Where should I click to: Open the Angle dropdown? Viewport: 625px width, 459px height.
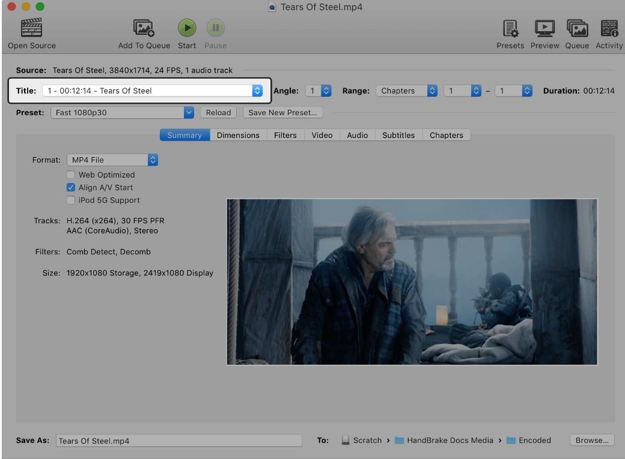319,91
